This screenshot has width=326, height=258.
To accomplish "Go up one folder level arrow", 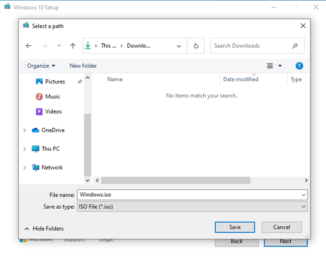I will 73,46.
